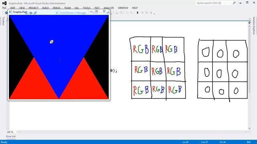Open the ANALYZE menu

(x=108, y=8)
